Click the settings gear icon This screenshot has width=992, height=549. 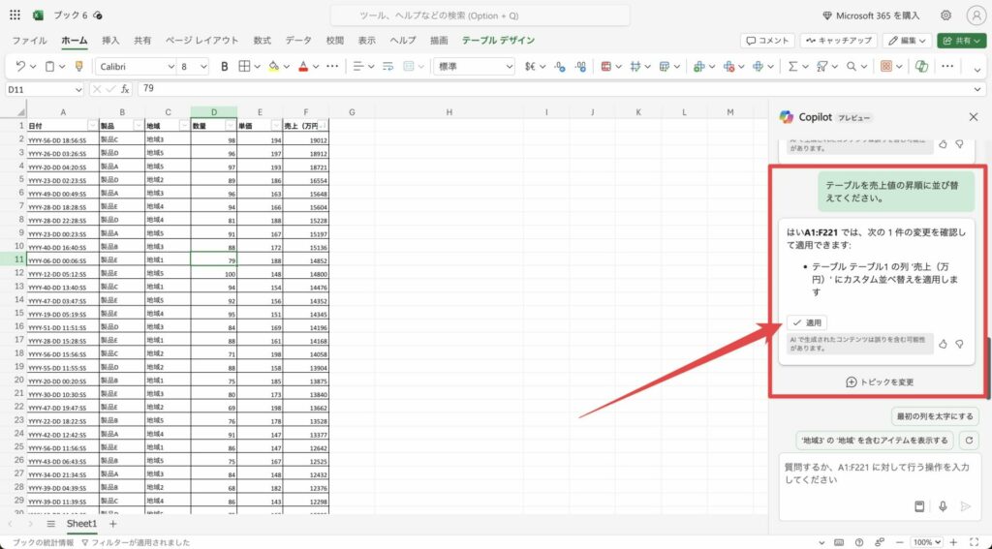click(x=945, y=15)
